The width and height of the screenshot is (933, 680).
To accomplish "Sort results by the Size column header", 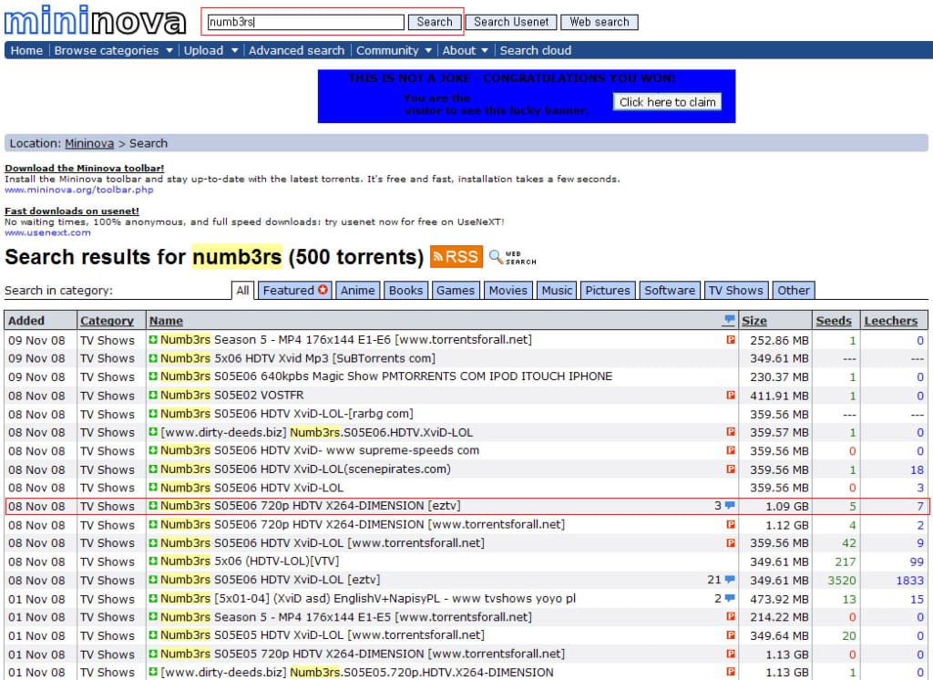I will click(754, 321).
